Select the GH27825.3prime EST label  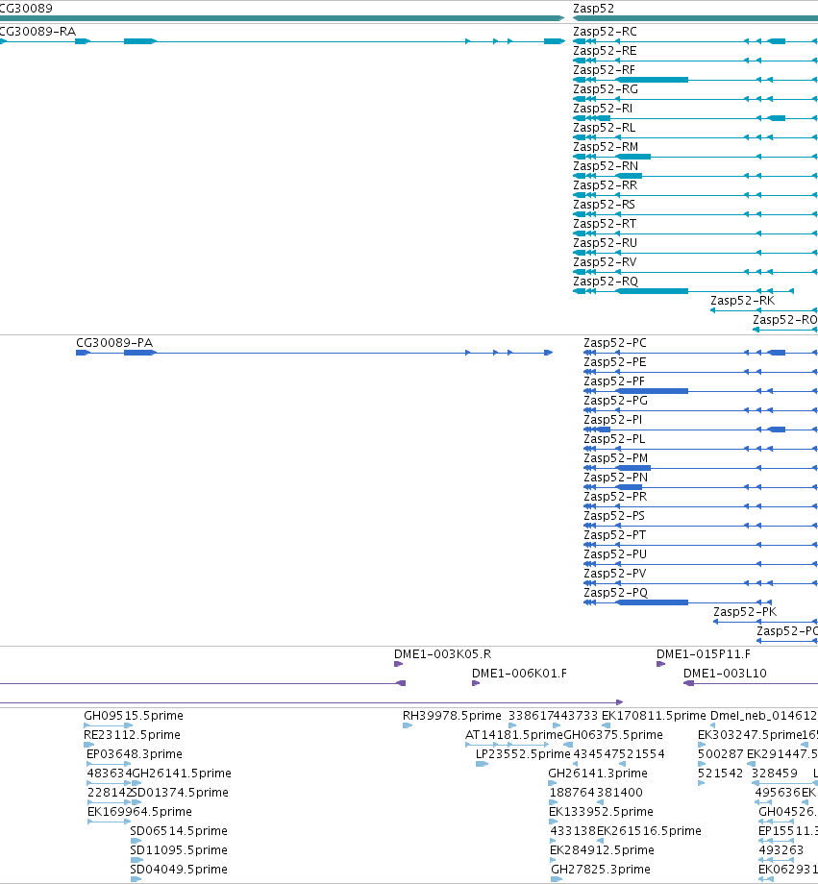click(601, 870)
